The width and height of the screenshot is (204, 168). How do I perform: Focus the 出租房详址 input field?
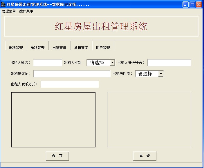(x=72, y=74)
